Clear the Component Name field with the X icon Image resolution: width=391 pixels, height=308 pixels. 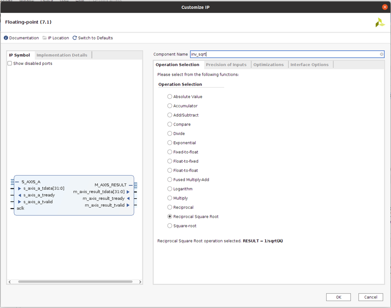click(x=381, y=54)
